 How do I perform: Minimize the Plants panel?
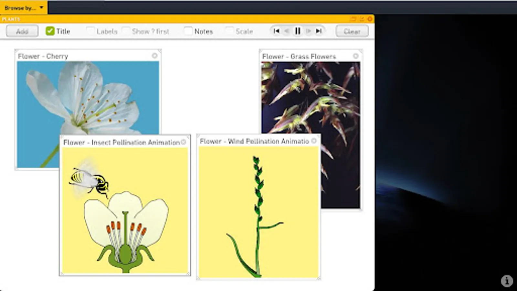353,19
